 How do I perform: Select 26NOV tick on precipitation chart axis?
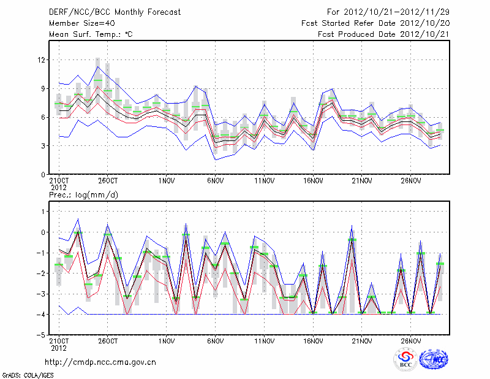click(x=411, y=341)
